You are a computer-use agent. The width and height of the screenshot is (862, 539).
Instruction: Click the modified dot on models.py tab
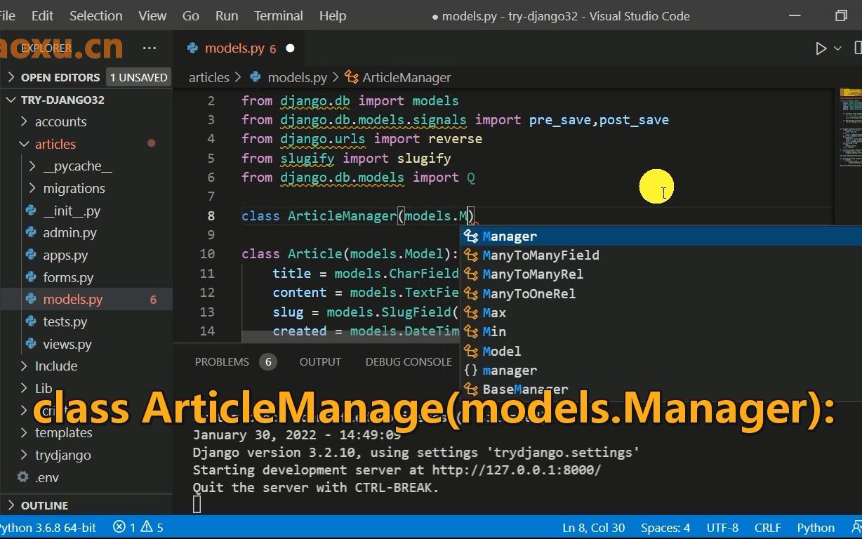[290, 48]
